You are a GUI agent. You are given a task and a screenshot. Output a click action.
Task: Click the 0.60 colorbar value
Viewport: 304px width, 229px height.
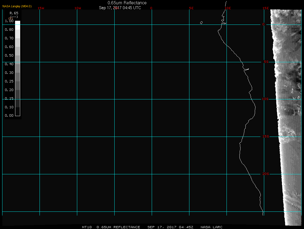point(9,47)
